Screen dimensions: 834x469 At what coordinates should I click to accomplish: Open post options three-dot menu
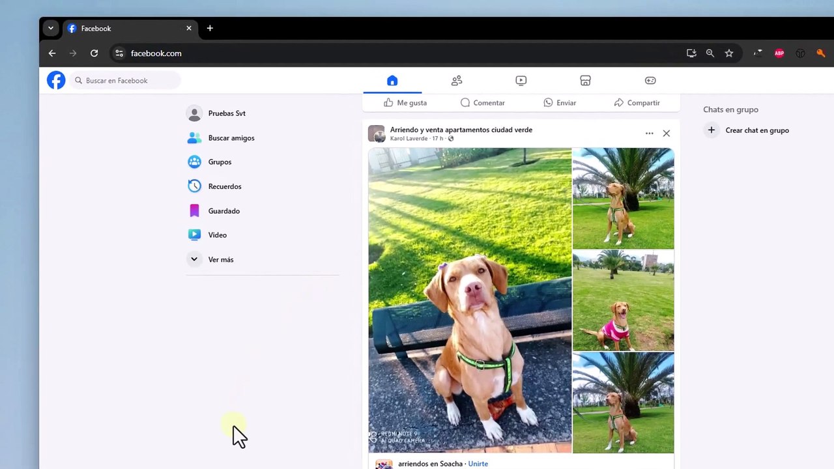tap(649, 134)
